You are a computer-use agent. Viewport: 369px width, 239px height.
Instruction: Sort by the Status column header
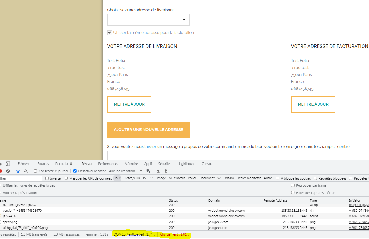(x=188, y=200)
